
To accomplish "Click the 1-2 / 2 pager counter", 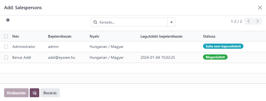I will pos(237,21).
